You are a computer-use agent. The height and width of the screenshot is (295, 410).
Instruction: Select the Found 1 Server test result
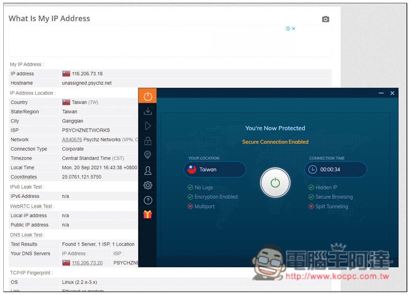click(x=98, y=244)
